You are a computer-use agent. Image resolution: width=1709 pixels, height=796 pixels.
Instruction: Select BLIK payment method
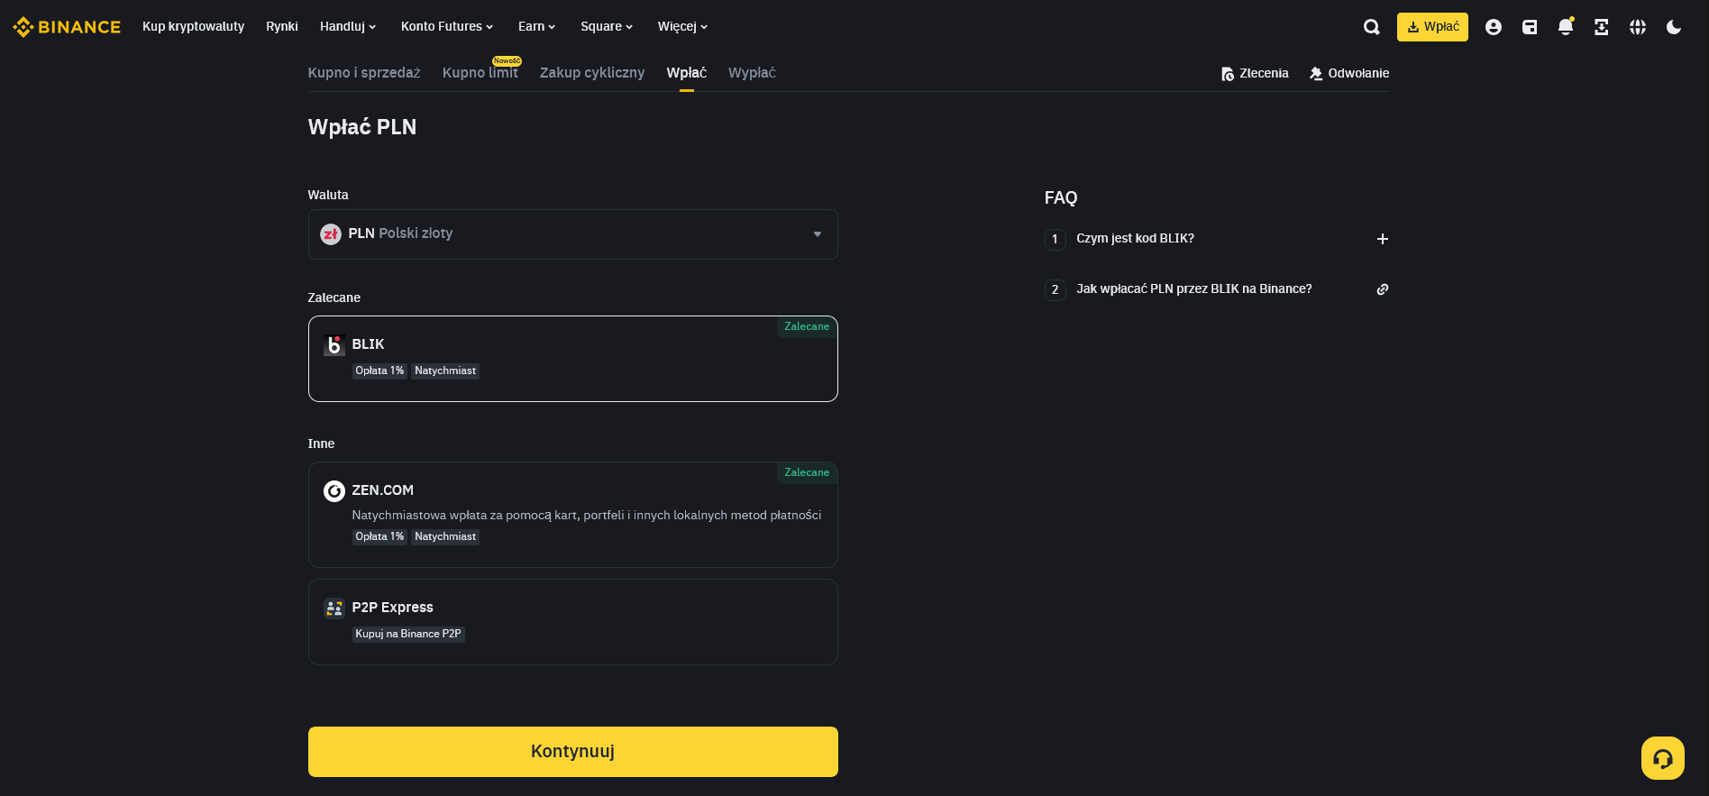coord(572,358)
